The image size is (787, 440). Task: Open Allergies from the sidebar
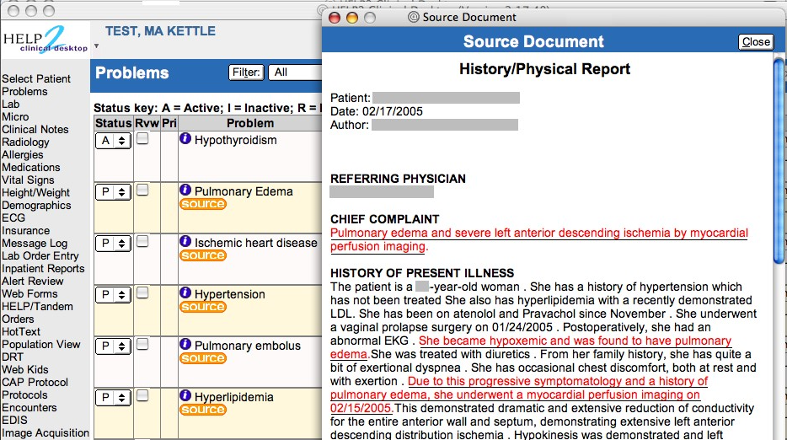(x=23, y=155)
